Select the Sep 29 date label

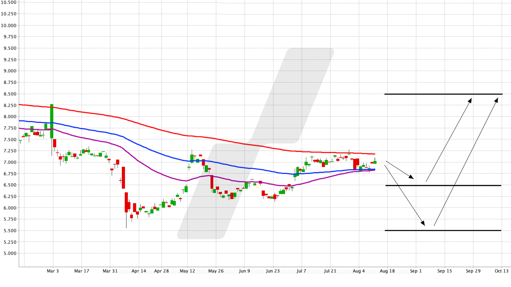[473, 271]
